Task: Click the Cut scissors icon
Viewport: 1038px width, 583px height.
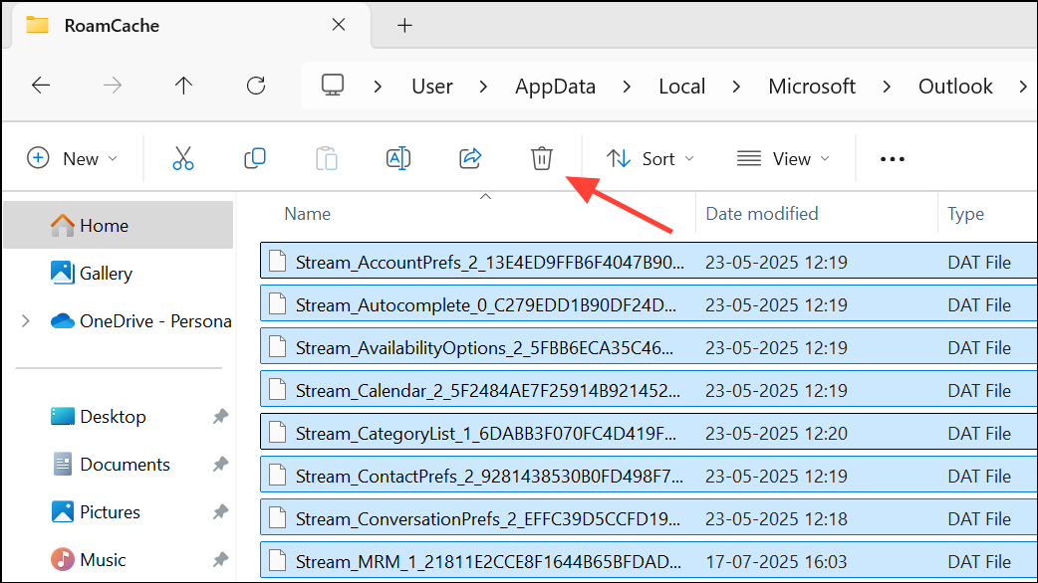Action: 182,158
